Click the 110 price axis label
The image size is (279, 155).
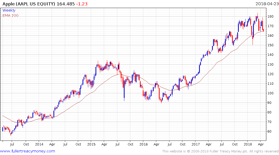(270, 84)
